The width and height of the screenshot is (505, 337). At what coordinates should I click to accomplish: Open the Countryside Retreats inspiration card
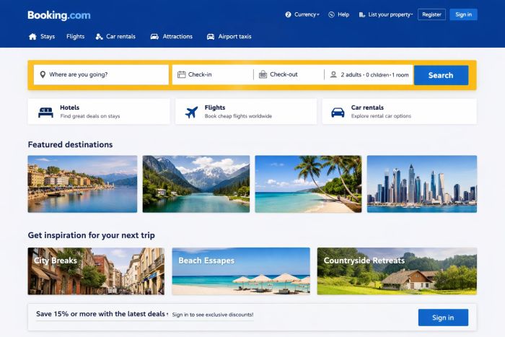pyautogui.click(x=397, y=271)
